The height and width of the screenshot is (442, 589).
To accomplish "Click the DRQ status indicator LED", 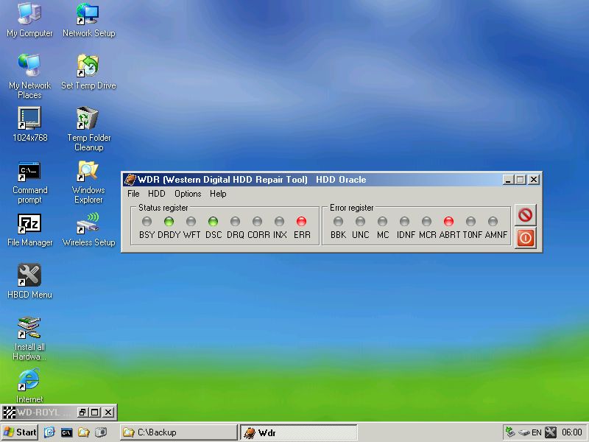I will coord(235,222).
